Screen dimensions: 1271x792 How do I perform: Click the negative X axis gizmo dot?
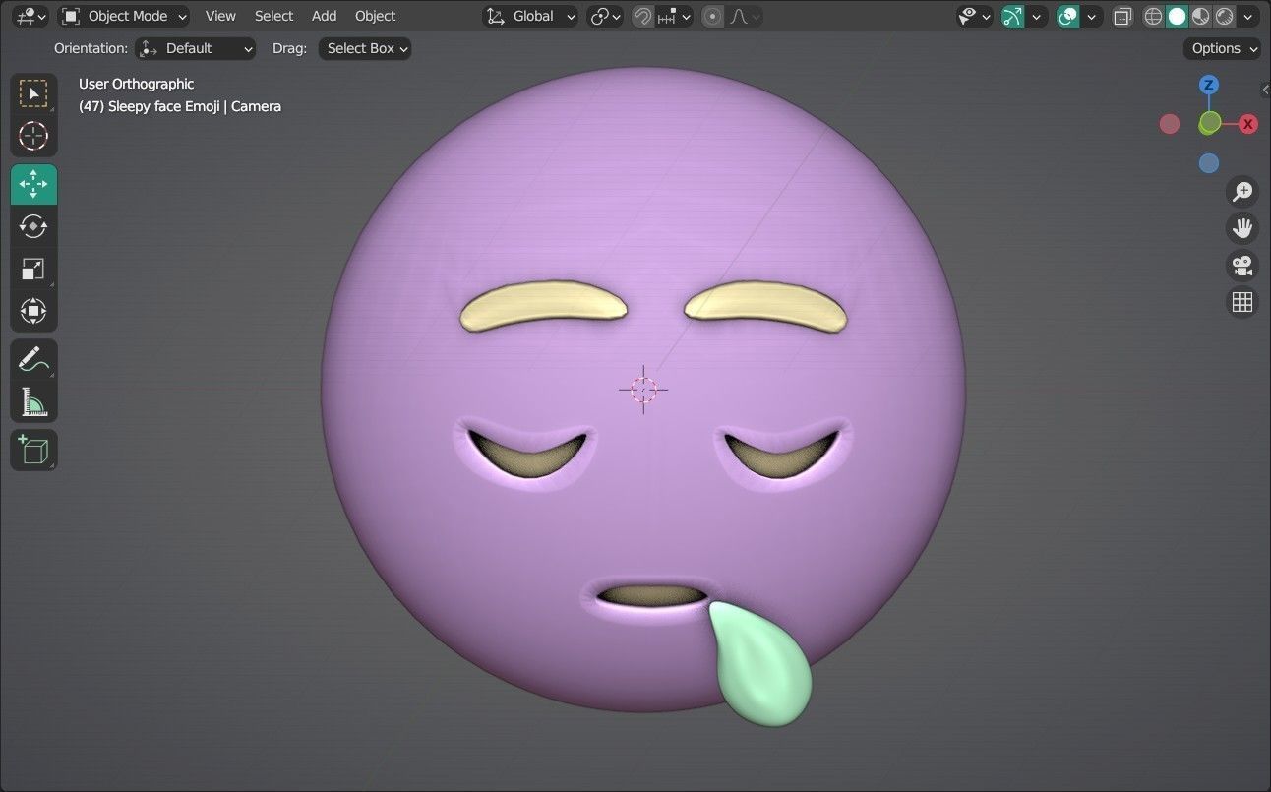1170,124
